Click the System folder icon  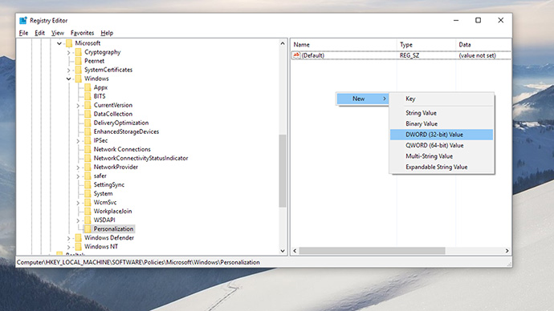tap(88, 193)
